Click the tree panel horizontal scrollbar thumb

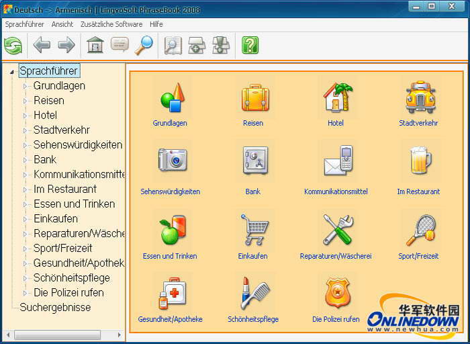(57, 335)
